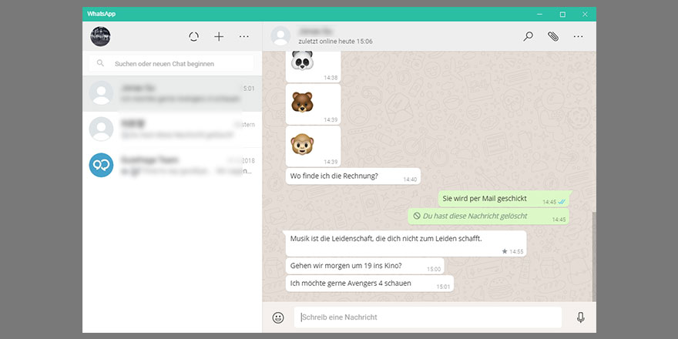Open the conversation three-dot menu
Viewport: 678px width, 339px height.
click(x=578, y=37)
